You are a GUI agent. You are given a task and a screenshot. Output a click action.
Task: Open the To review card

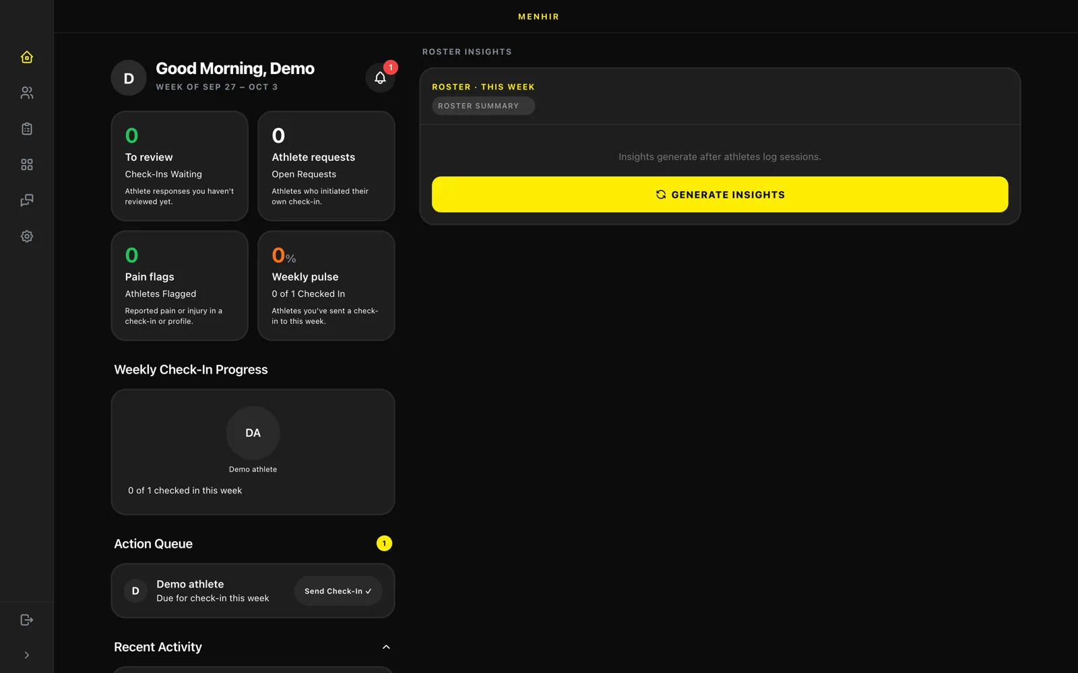(x=180, y=166)
